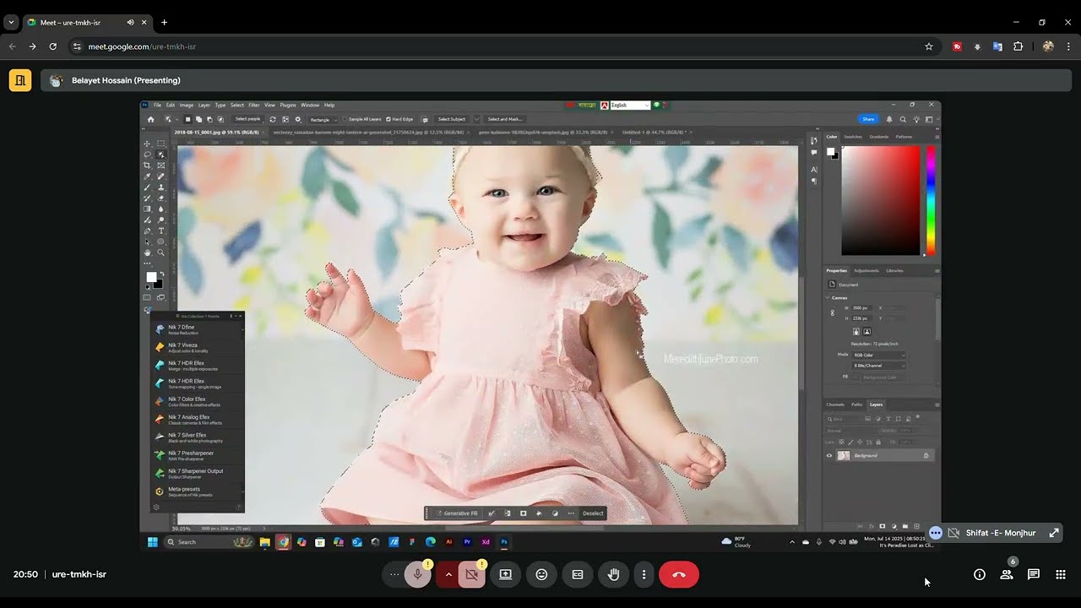The height and width of the screenshot is (608, 1081).
Task: Select the Object Selection tool
Action: click(x=160, y=155)
